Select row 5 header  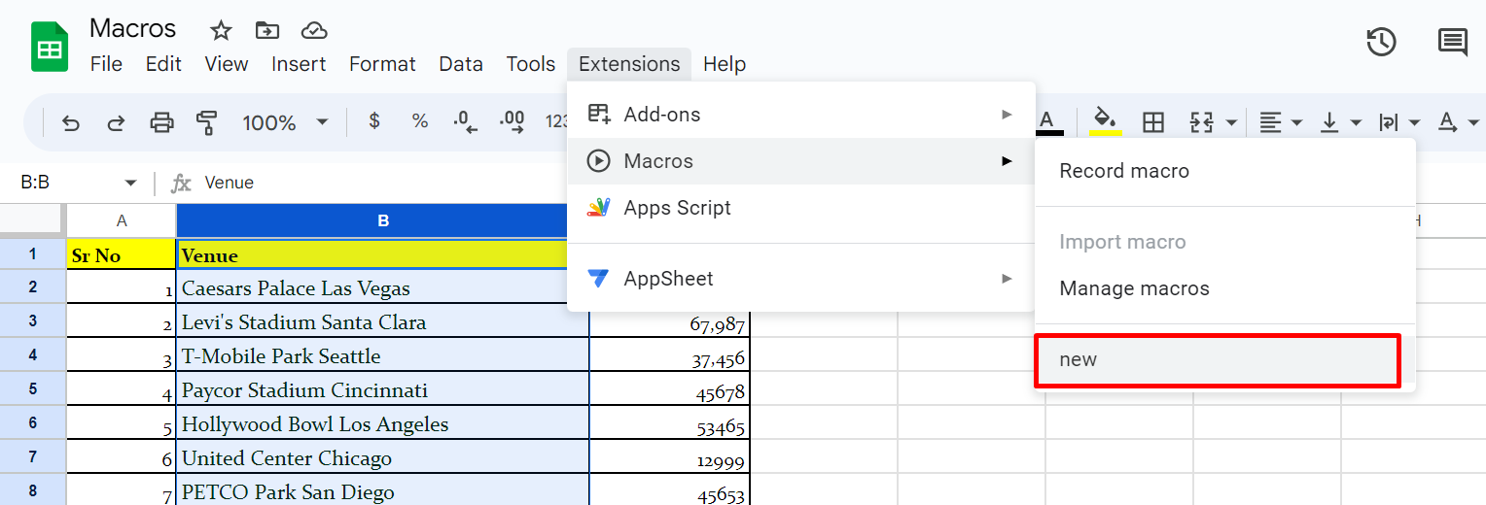[x=33, y=389]
